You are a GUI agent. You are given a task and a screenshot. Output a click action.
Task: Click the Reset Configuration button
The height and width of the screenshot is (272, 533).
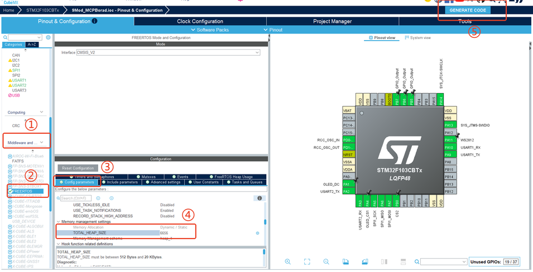click(78, 168)
